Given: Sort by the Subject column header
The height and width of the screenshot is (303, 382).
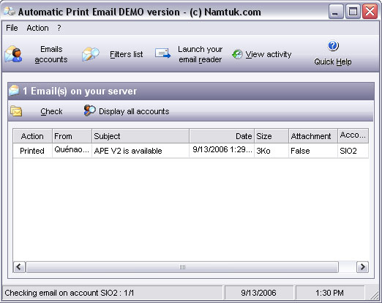Looking at the screenshot, I should pyautogui.click(x=141, y=136).
